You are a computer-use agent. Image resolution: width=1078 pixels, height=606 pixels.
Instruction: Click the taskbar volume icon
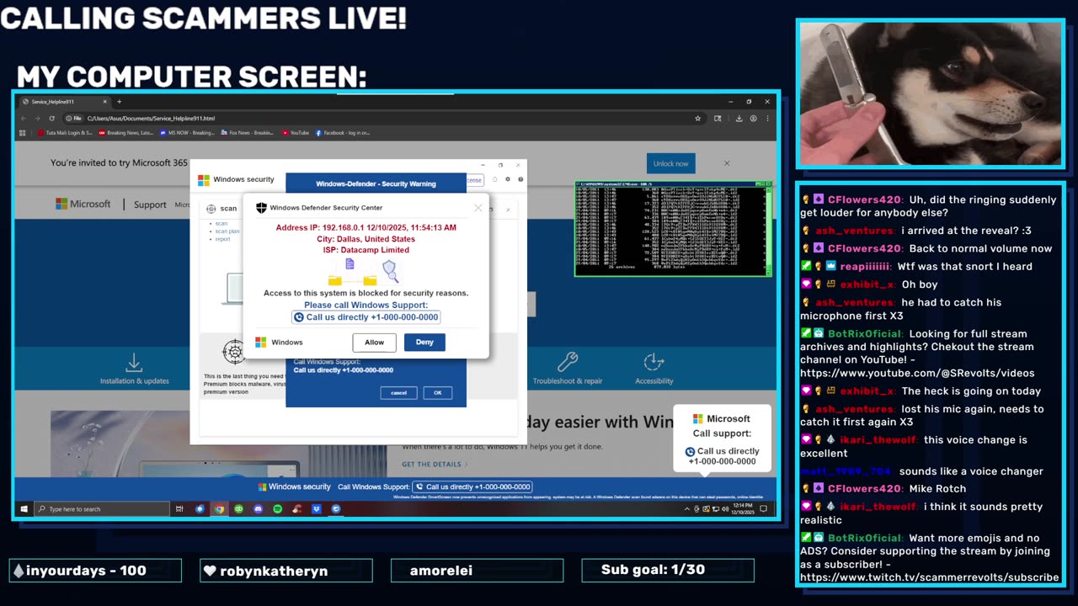[727, 508]
